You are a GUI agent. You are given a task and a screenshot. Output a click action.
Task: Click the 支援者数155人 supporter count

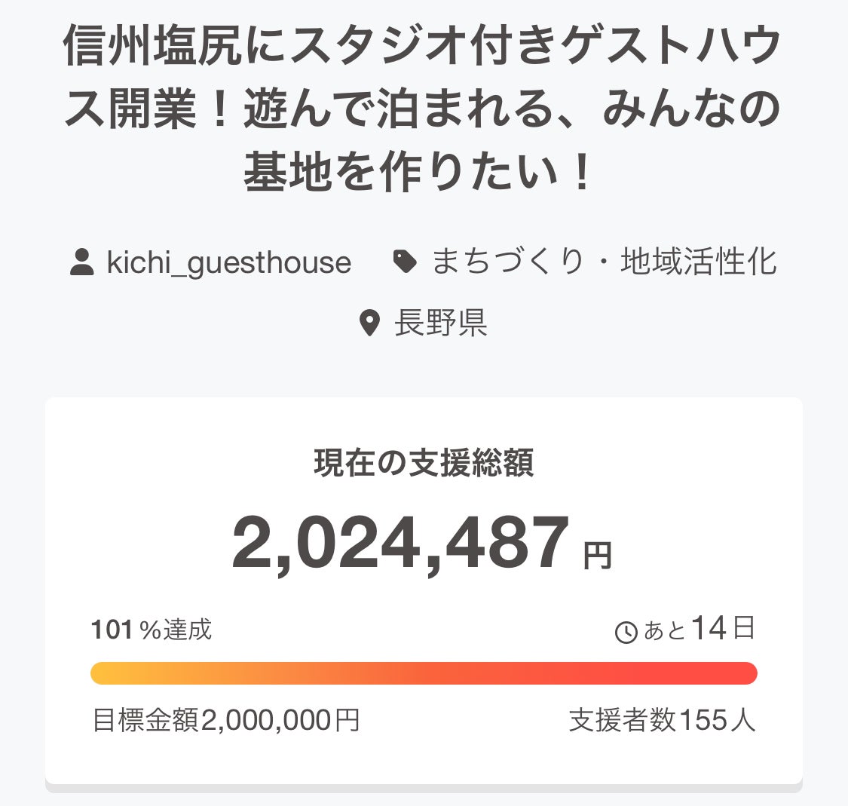coord(662,721)
